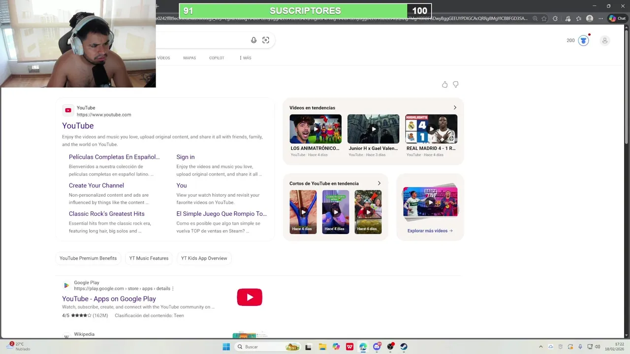Click YT Music Features chip
Viewport: 630px width, 354px height.
pyautogui.click(x=149, y=258)
